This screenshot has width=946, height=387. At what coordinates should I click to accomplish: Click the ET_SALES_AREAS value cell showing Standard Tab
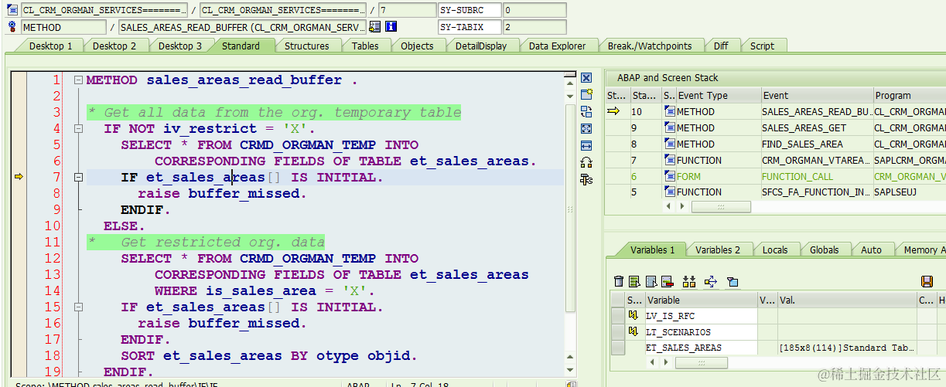coord(846,348)
